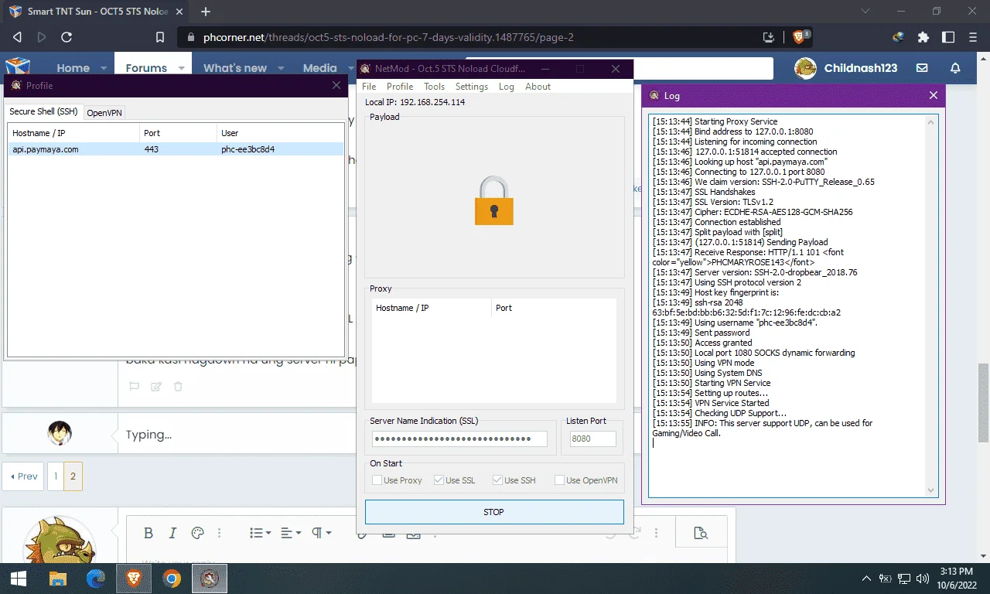Viewport: 990px width, 594px height.
Task: Go to thread page 1
Action: [x=56, y=476]
